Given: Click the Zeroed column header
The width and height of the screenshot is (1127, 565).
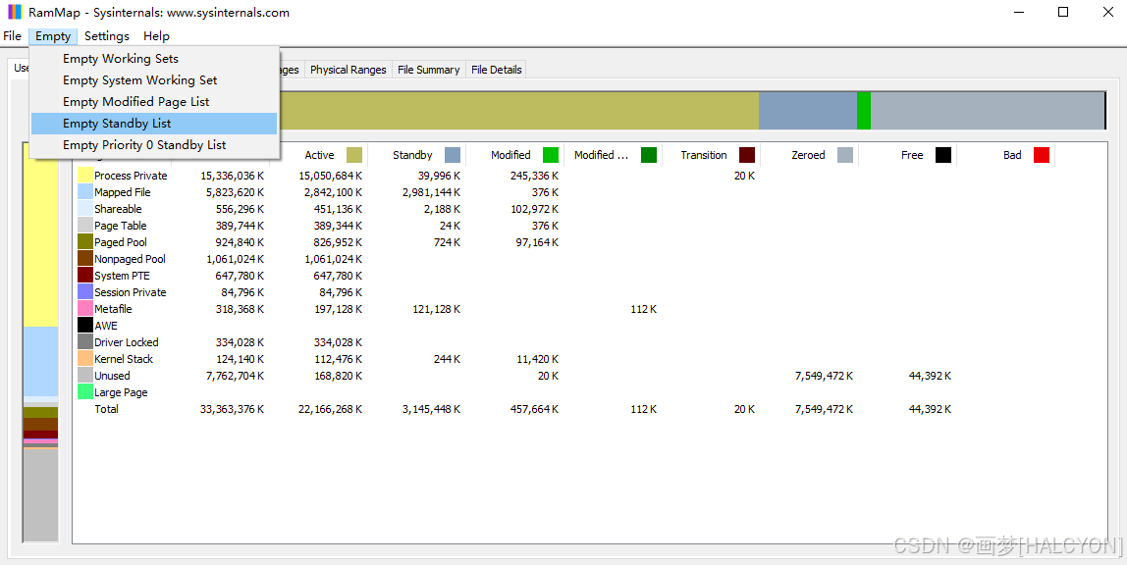Looking at the screenshot, I should [x=809, y=155].
